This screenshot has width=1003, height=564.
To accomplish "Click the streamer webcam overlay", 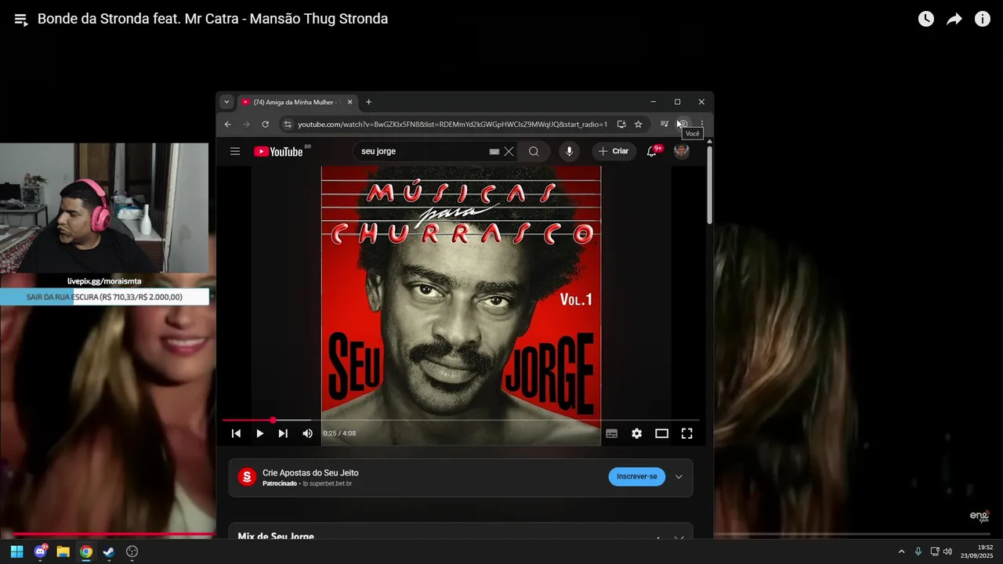I will pos(104,208).
